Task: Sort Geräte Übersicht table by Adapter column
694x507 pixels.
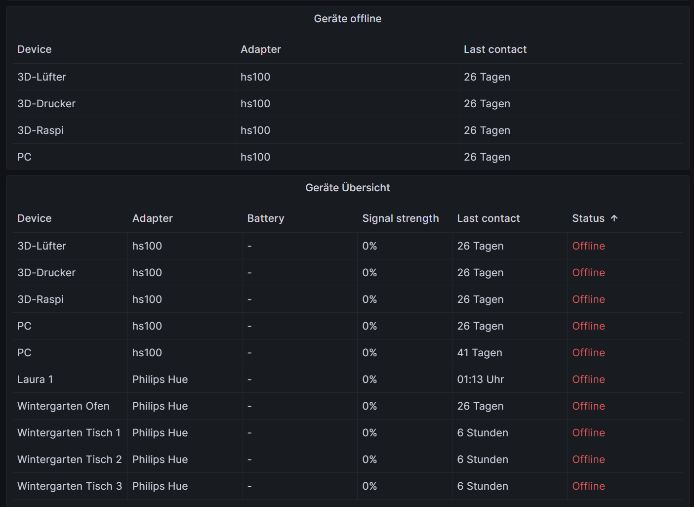Action: click(x=152, y=218)
